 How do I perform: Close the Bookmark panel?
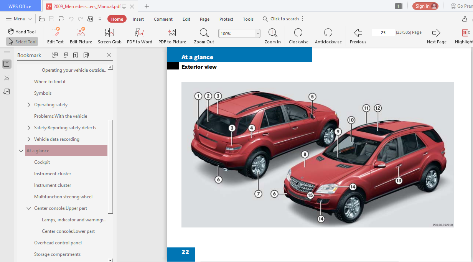[x=109, y=55]
